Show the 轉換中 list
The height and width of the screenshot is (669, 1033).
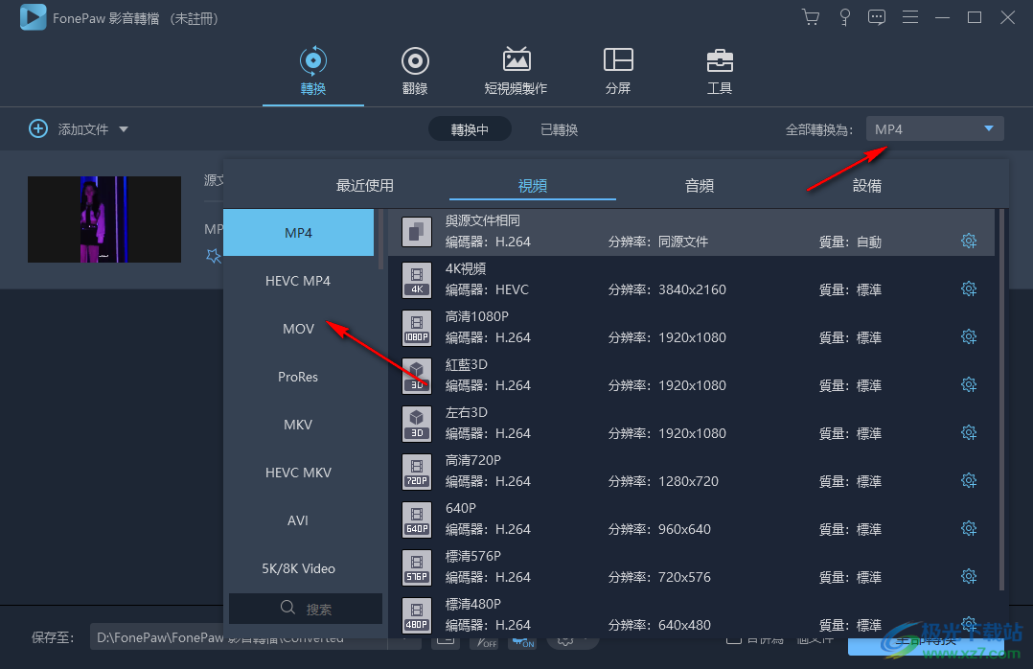[470, 129]
